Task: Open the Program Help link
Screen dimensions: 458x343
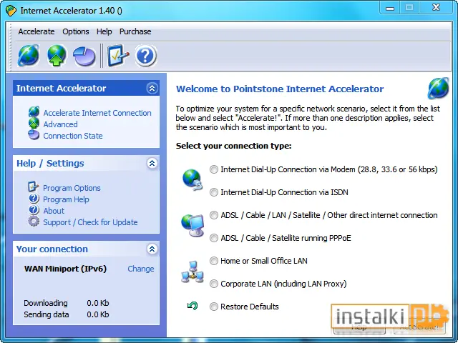Action: [66, 199]
